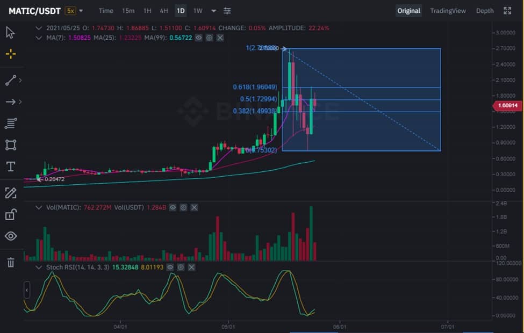Viewport: 524px width, 333px height.
Task: Click the MATIC/USDT pair title
Action: (x=35, y=11)
